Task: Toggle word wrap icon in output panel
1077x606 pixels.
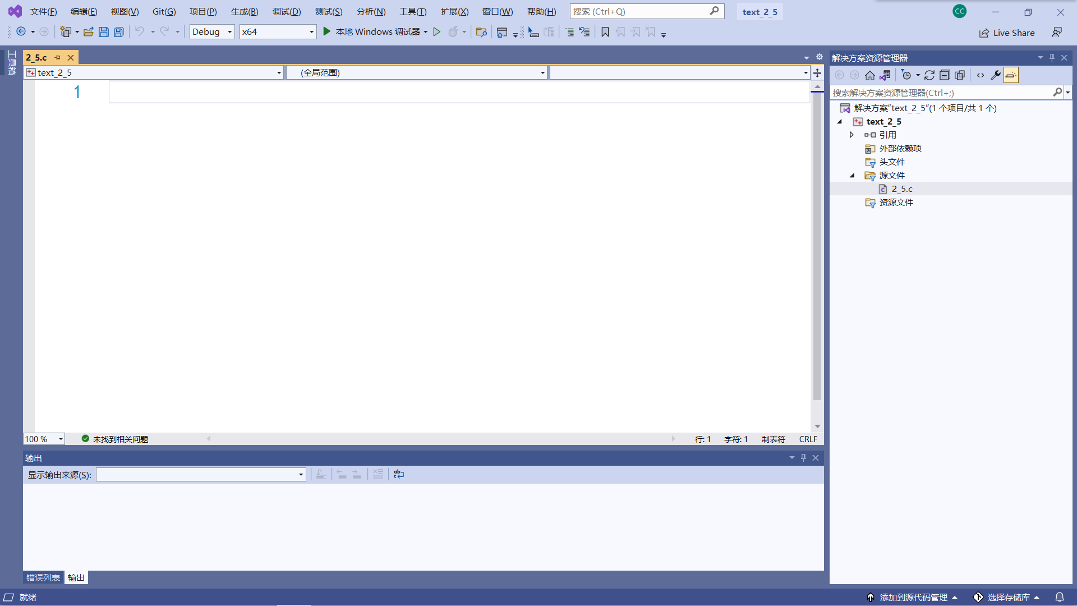Action: (398, 475)
